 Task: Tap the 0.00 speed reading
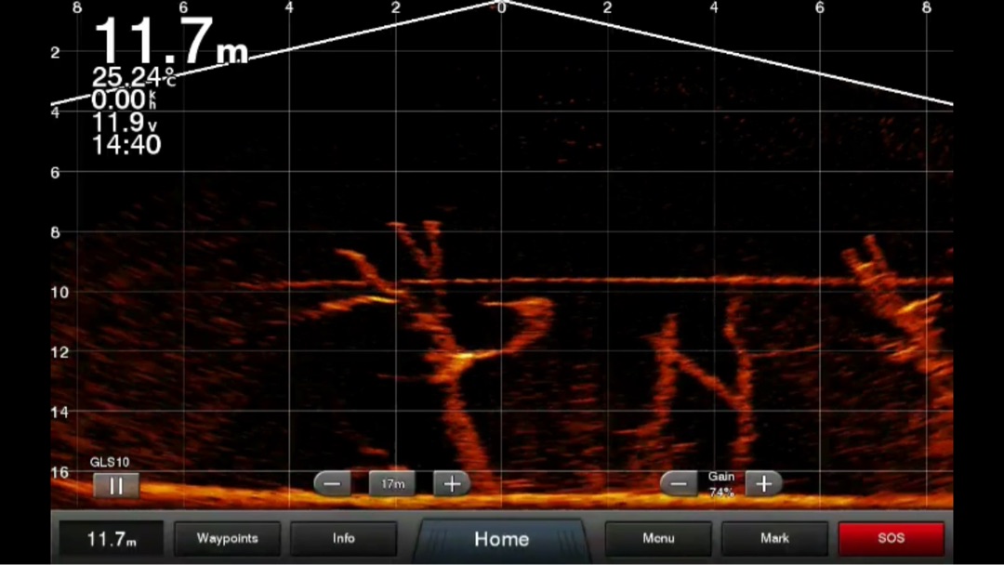pyautogui.click(x=124, y=100)
